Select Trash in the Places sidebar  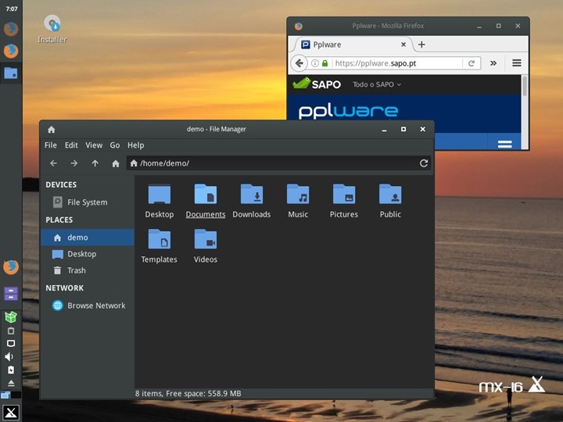(76, 270)
